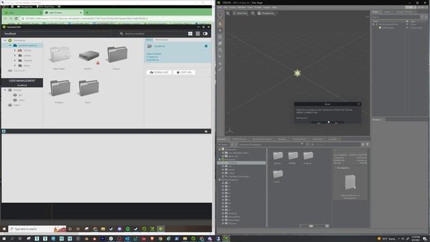Collapse the Groups node under User Management

click(x=5, y=90)
